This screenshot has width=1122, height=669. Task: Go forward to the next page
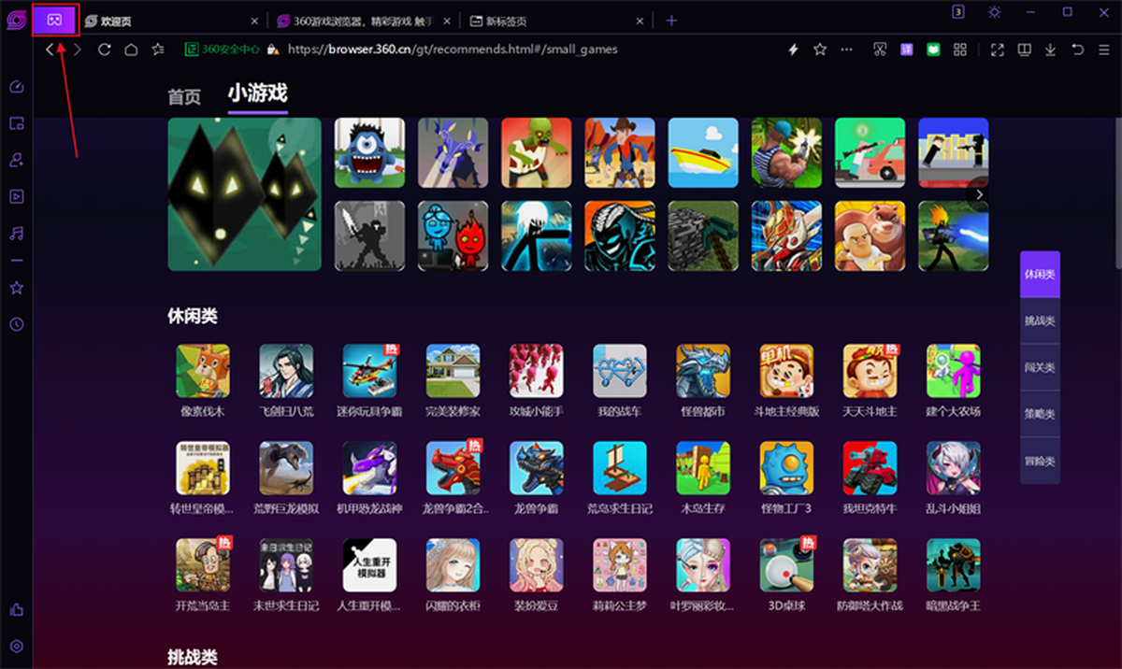coord(77,50)
